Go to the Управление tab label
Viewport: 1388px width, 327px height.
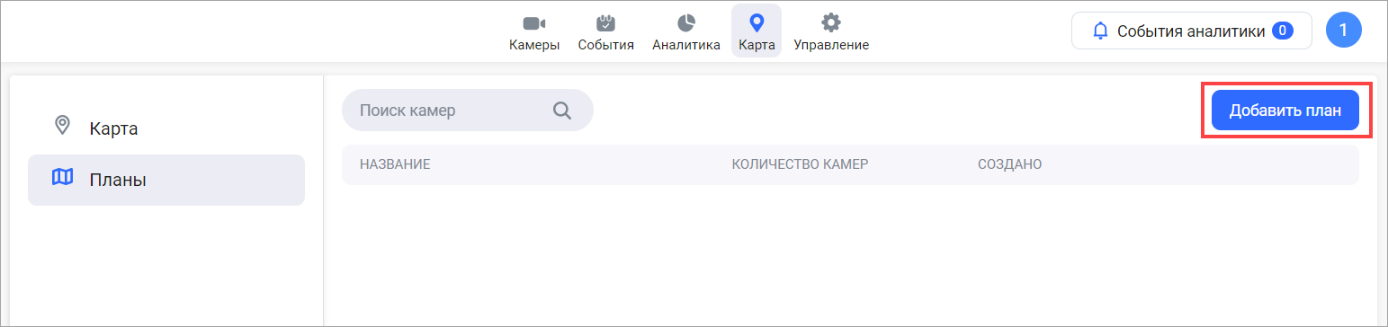831,45
